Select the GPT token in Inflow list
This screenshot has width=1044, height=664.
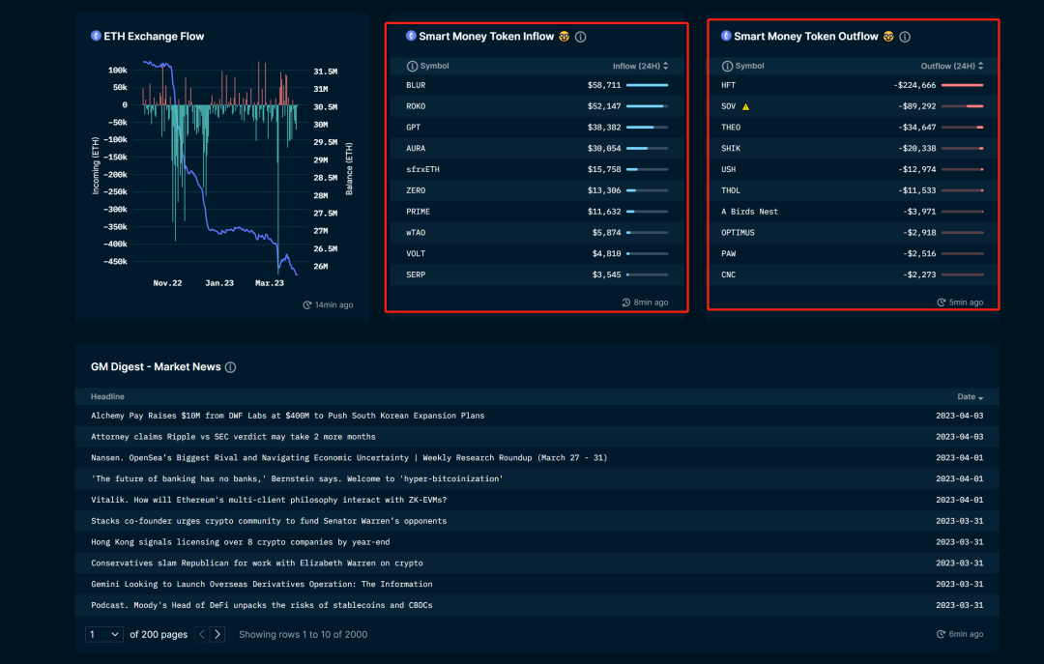413,128
